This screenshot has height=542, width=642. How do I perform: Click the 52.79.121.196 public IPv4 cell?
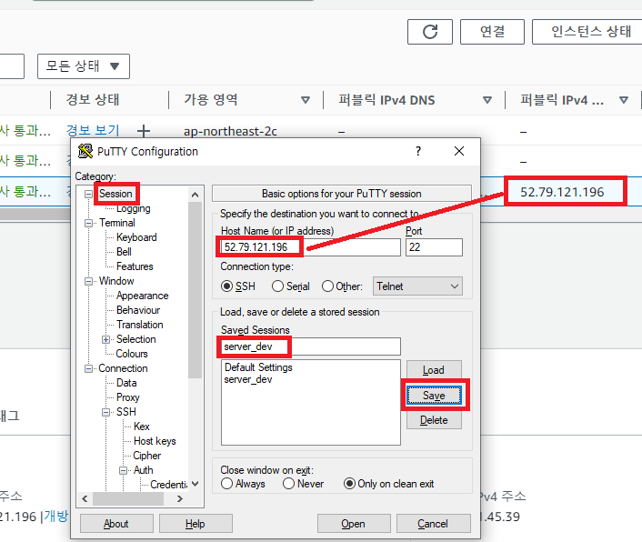click(x=562, y=192)
